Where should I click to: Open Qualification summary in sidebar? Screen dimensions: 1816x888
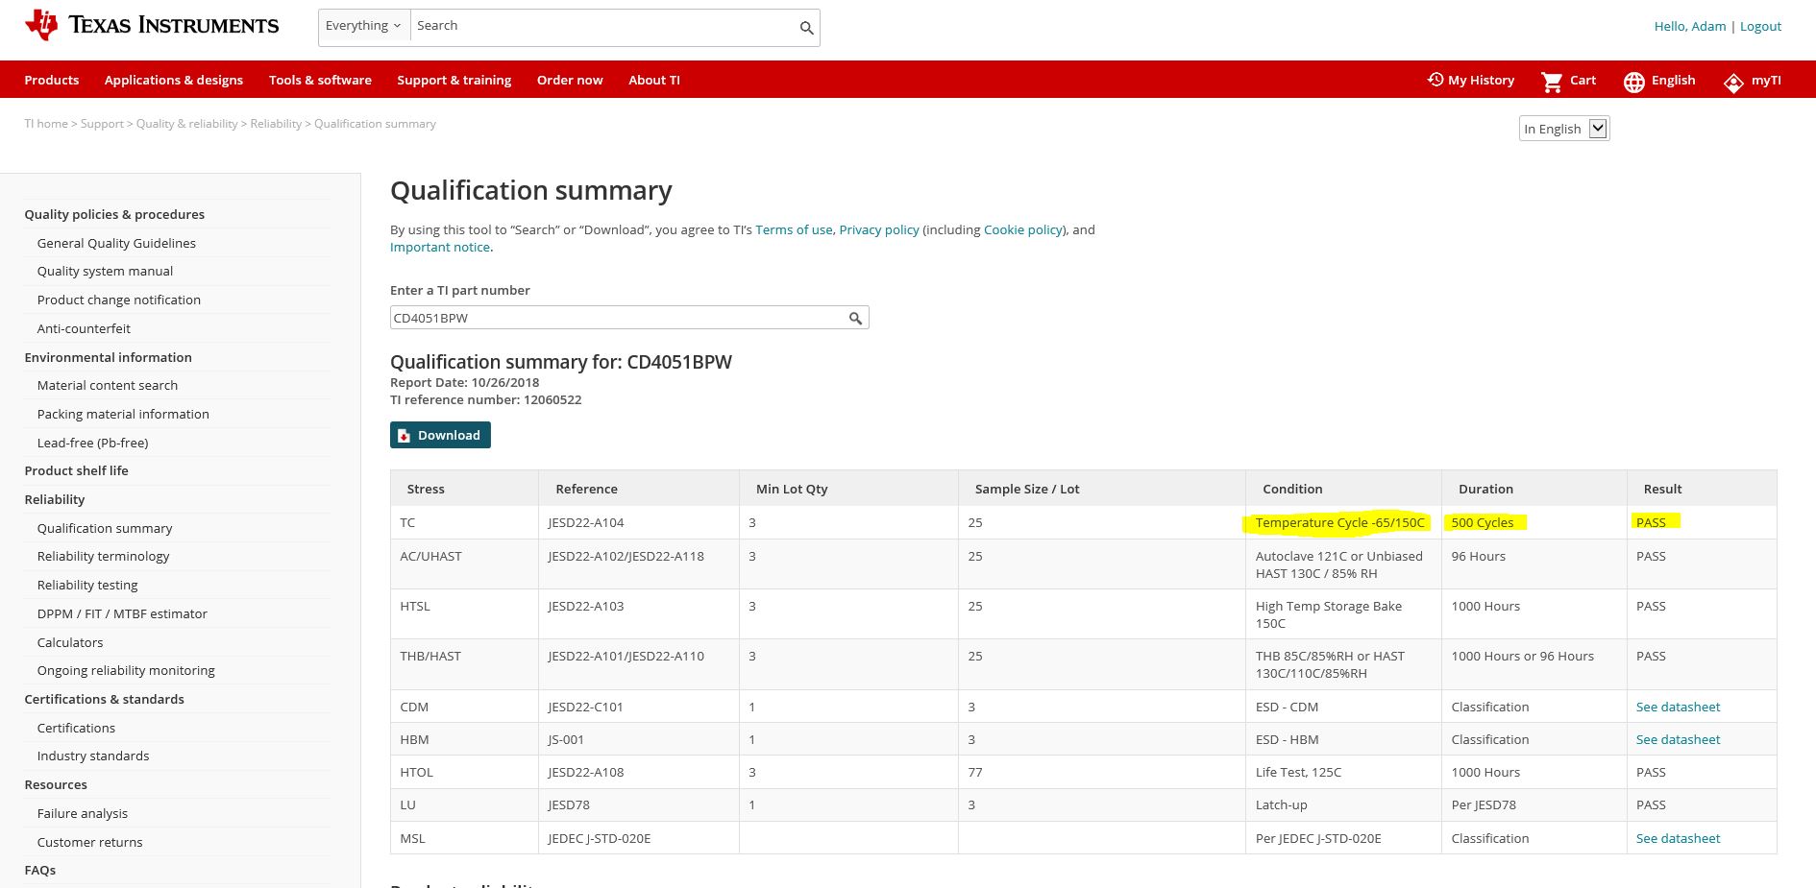click(105, 528)
